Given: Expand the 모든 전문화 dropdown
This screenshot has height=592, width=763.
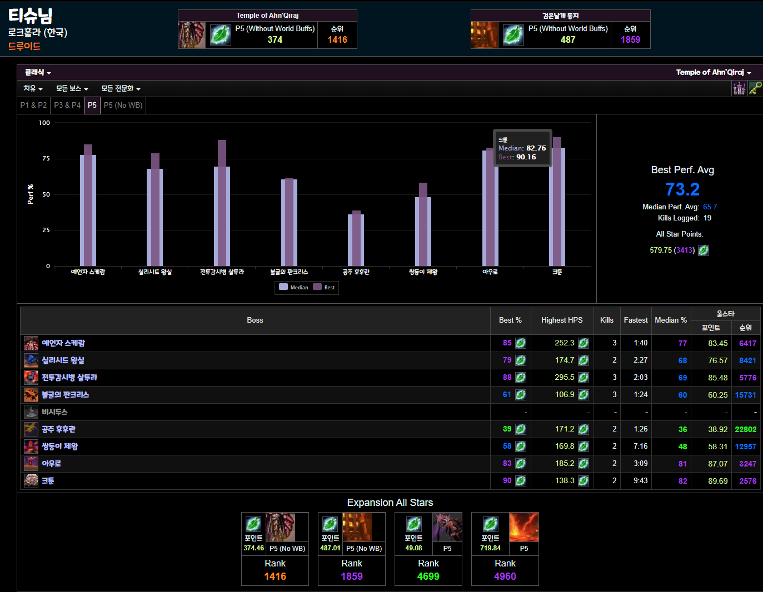Looking at the screenshot, I should pyautogui.click(x=121, y=89).
